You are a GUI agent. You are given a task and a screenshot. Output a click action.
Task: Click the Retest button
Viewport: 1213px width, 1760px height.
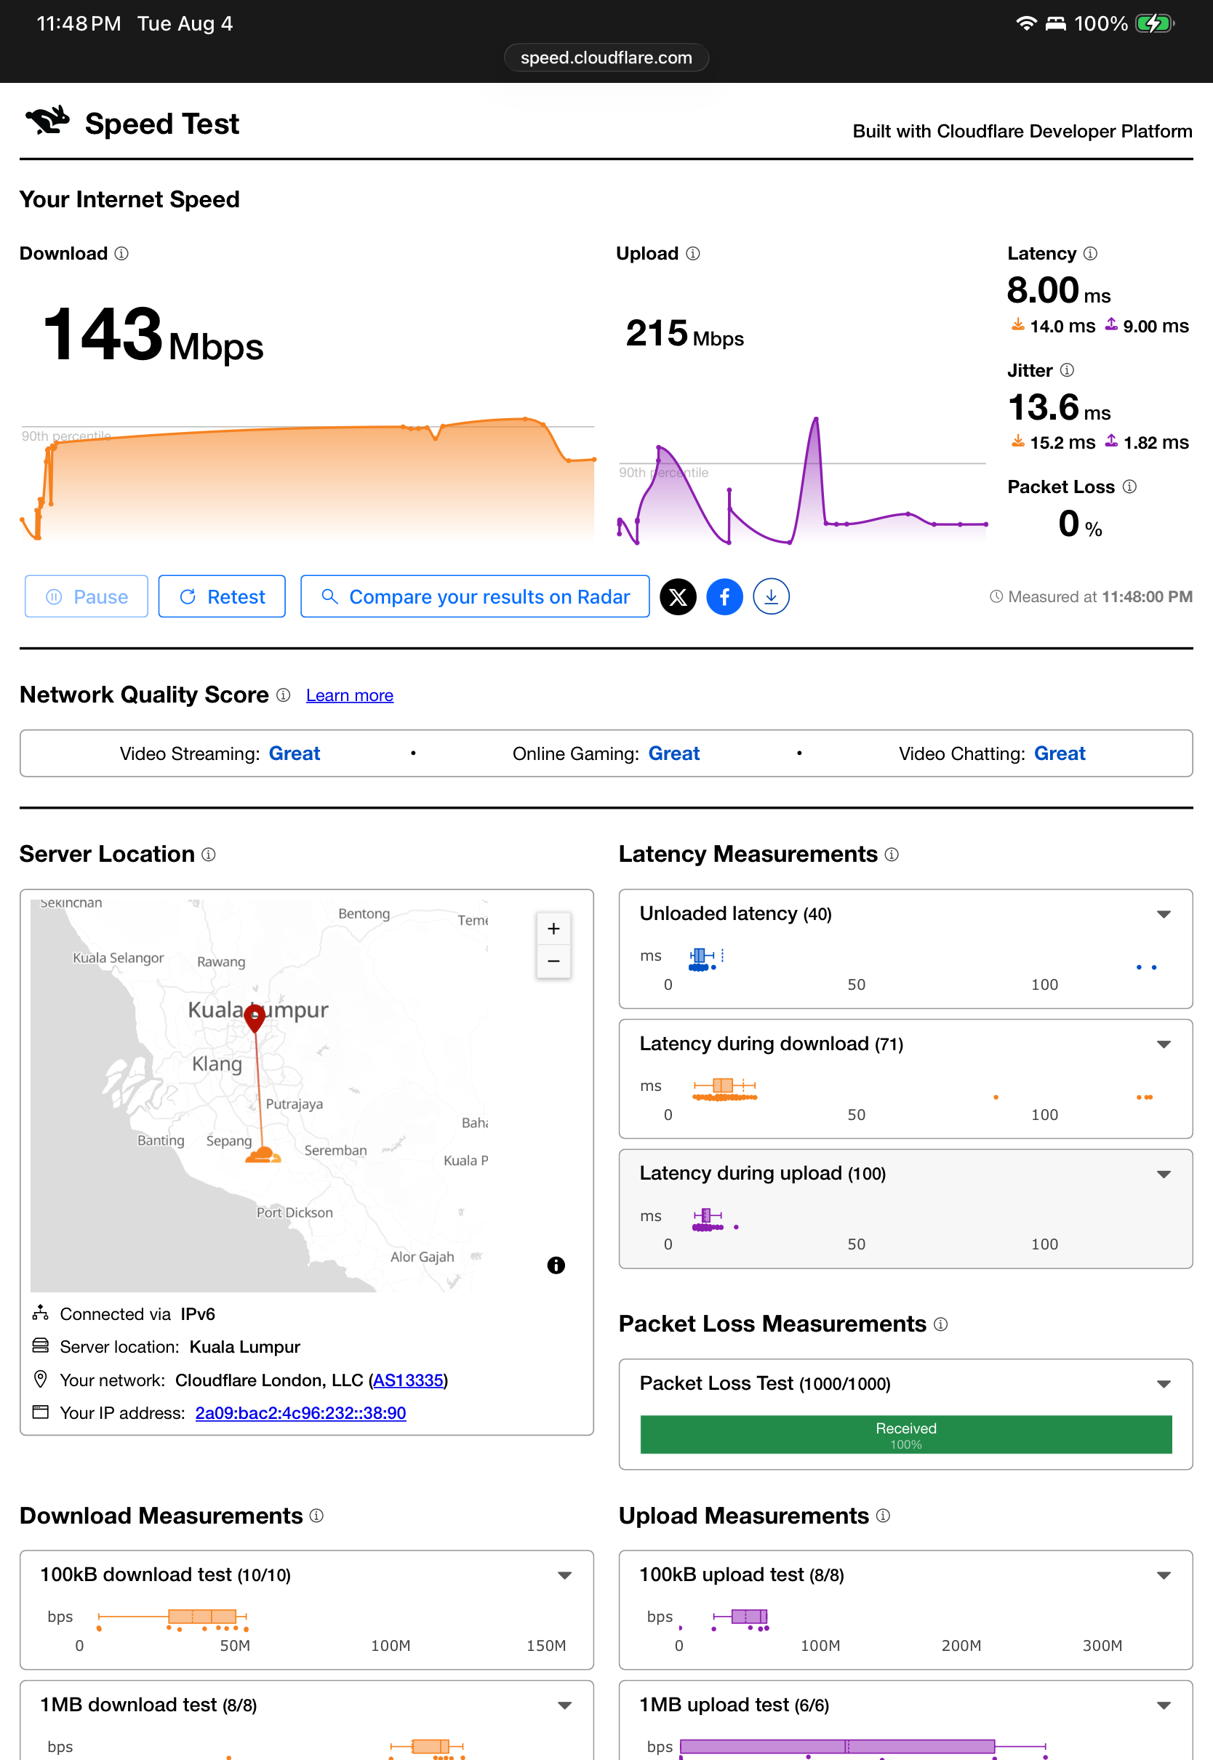(x=222, y=596)
